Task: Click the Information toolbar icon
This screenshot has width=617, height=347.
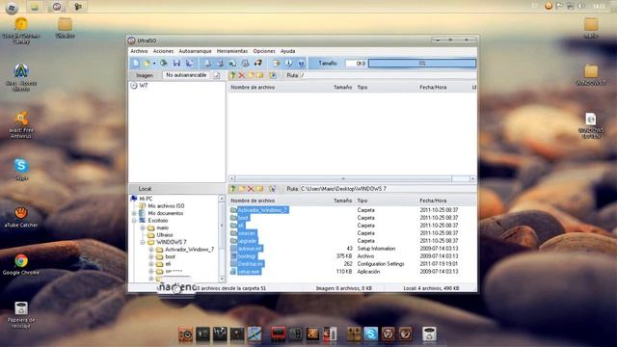Action: click(289, 63)
